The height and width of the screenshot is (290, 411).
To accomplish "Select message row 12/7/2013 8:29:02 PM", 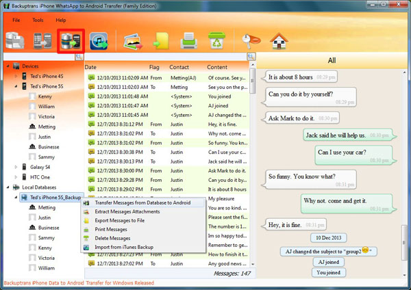I will 168,189.
